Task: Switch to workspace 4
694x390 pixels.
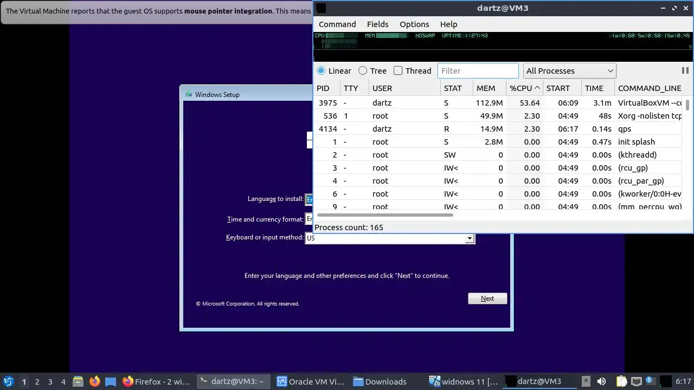Action: click(63, 381)
